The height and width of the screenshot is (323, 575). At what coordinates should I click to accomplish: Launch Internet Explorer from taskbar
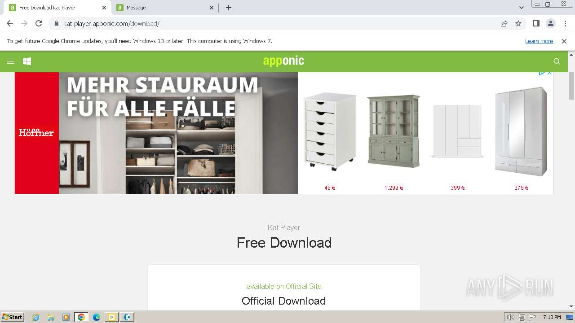36,317
